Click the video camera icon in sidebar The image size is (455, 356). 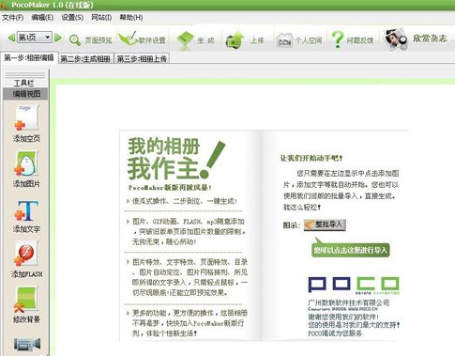[x=27, y=344]
